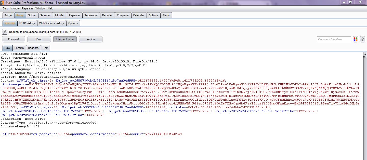Click the Host: baozoumanhua.com header line

[23, 58]
